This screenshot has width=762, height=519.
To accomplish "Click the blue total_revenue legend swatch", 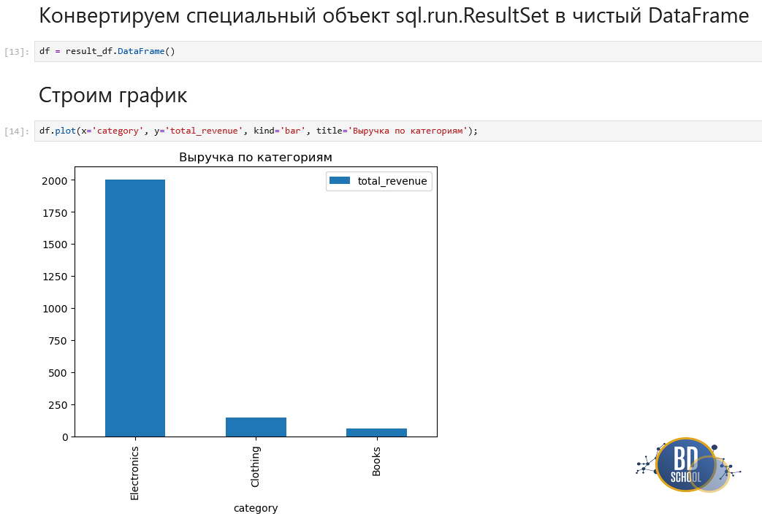I will (339, 180).
